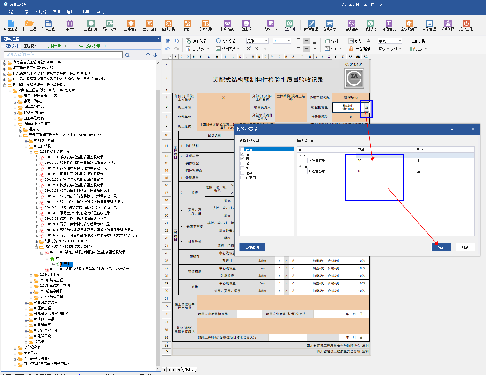Save the project with 保存工程 icon
The height and width of the screenshot is (375, 486).
coord(48,25)
